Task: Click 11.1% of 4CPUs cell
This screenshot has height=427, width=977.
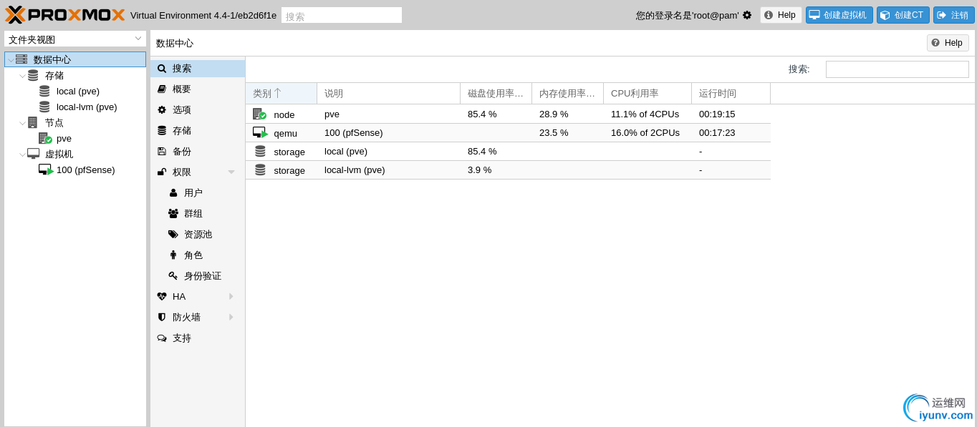Action: (x=648, y=114)
